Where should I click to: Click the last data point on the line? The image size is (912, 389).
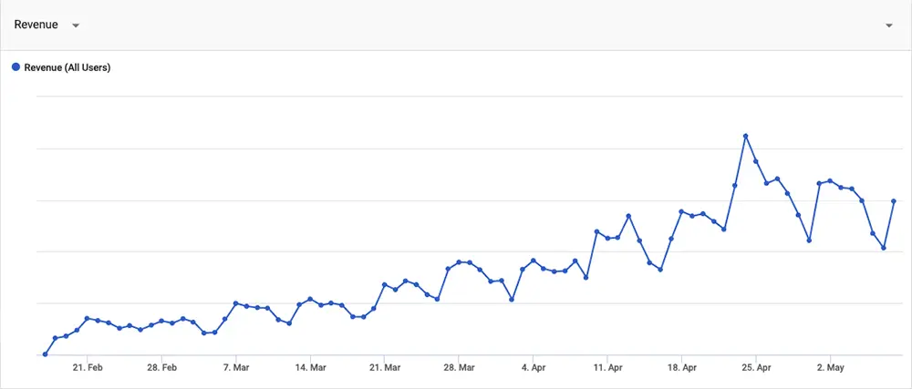point(894,201)
